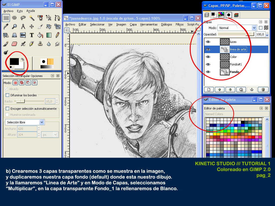The image size is (275, 206).
Task: Open the active gradient indicator
Action: click(47, 67)
